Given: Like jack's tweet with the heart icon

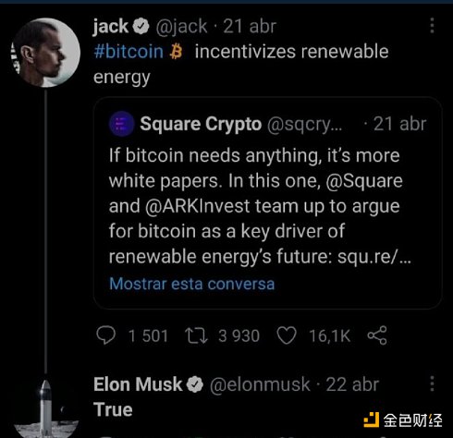Looking at the screenshot, I should (287, 335).
